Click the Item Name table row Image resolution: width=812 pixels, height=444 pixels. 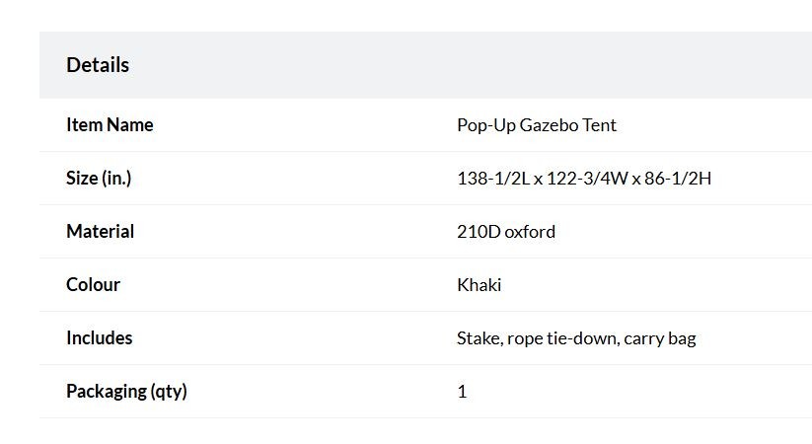(x=425, y=125)
